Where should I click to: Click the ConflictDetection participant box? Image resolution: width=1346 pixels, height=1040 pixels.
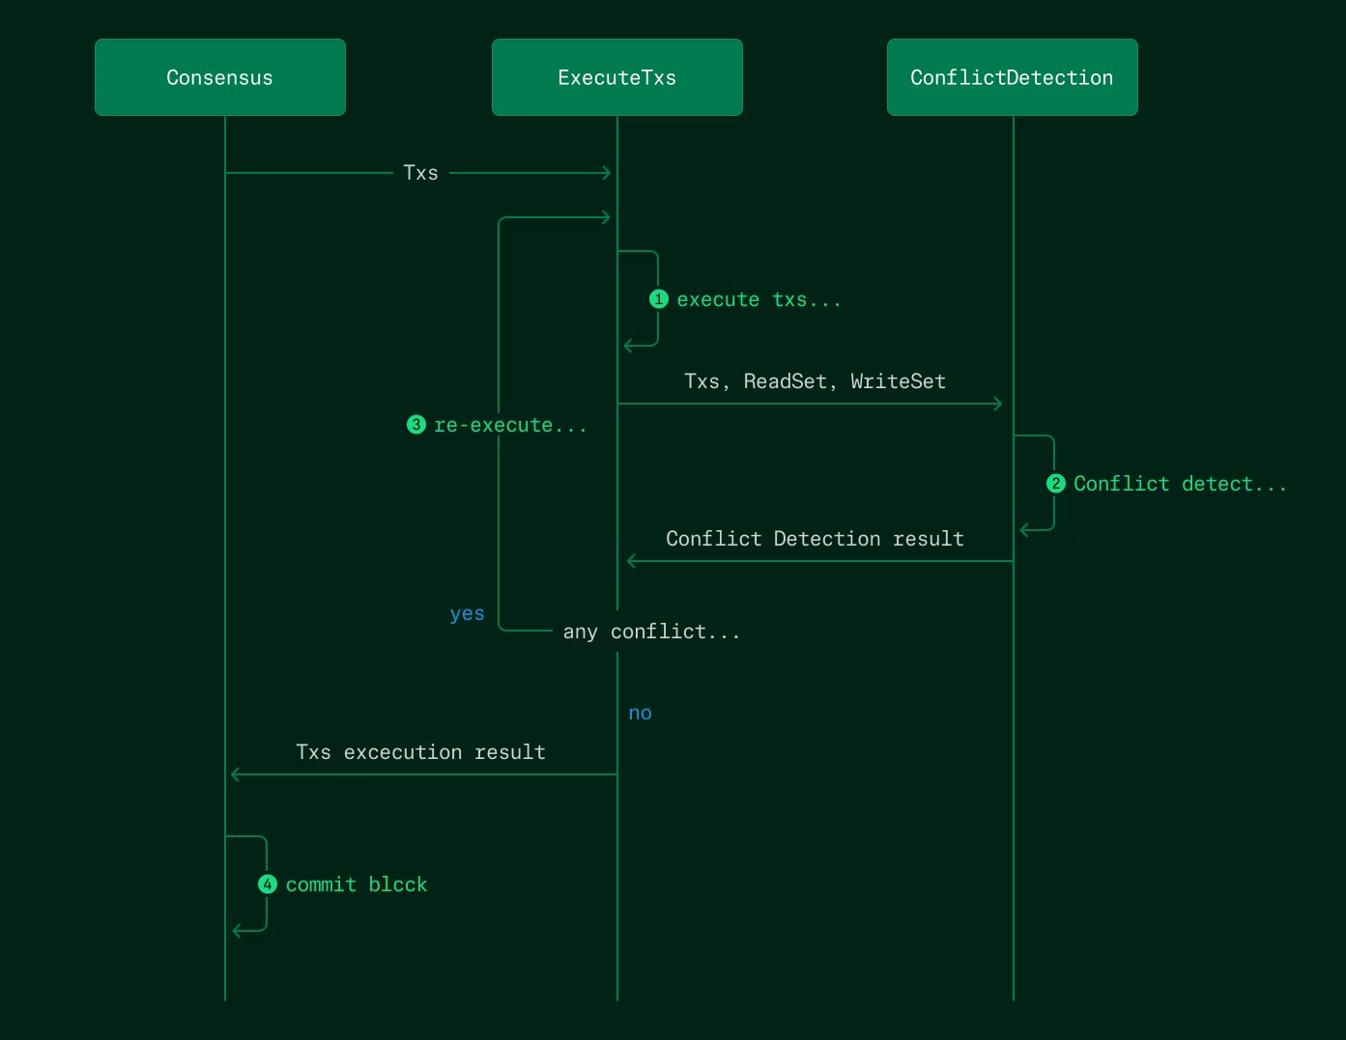[1012, 77]
